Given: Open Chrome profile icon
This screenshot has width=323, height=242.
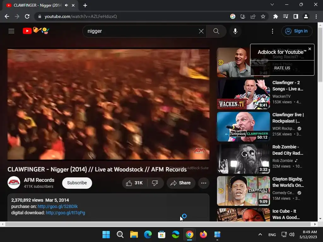Looking at the screenshot, I should click(306, 16).
